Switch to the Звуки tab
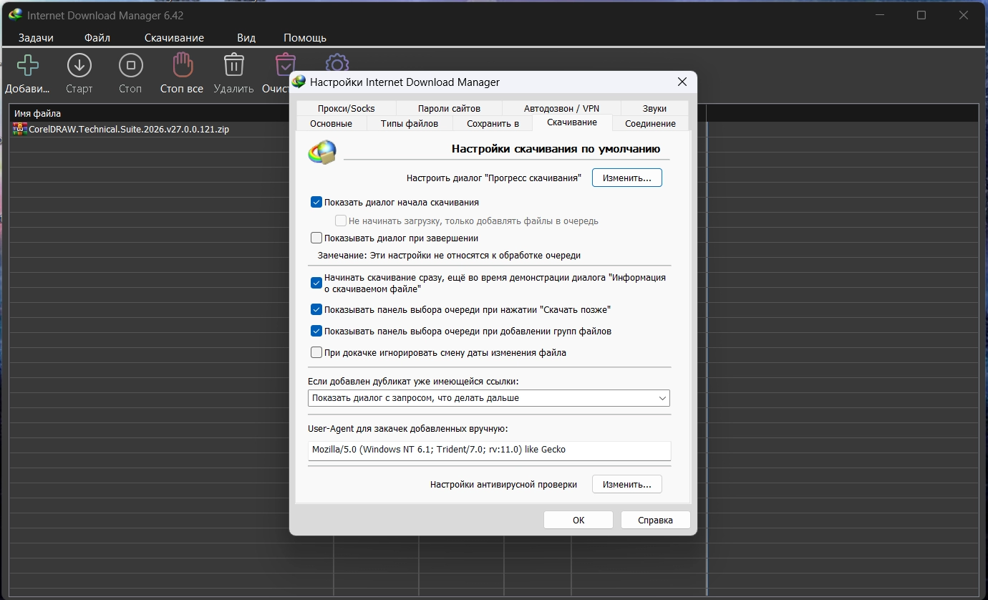 click(654, 108)
